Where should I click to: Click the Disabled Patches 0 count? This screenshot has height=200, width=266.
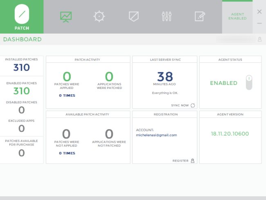coord(22,110)
